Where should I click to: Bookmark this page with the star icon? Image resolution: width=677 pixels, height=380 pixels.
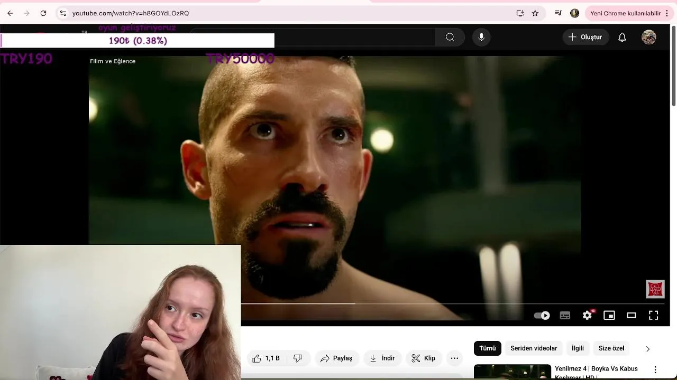point(535,13)
